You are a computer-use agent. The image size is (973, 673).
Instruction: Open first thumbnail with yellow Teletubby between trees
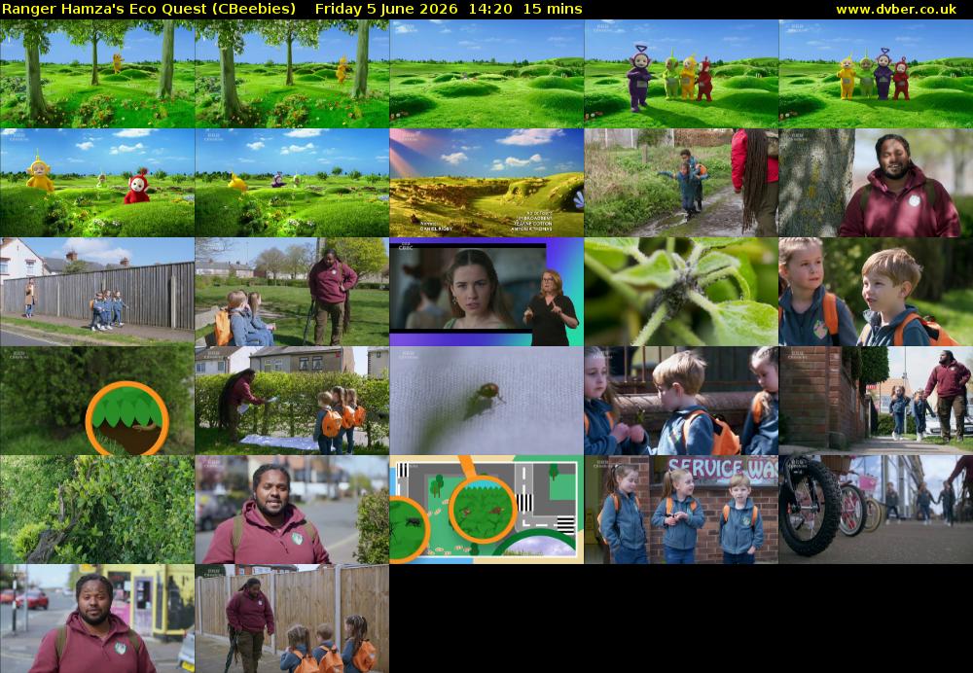tap(96, 74)
